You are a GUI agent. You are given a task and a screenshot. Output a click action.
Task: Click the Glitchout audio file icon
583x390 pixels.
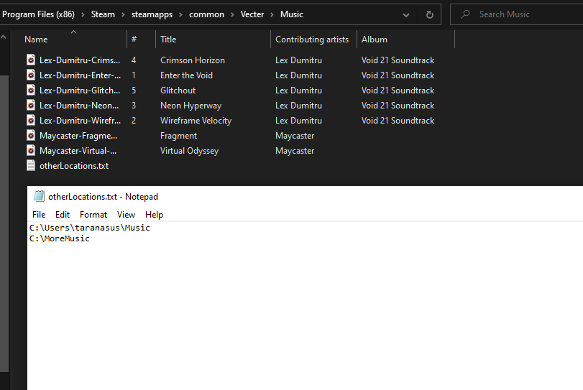coord(31,90)
